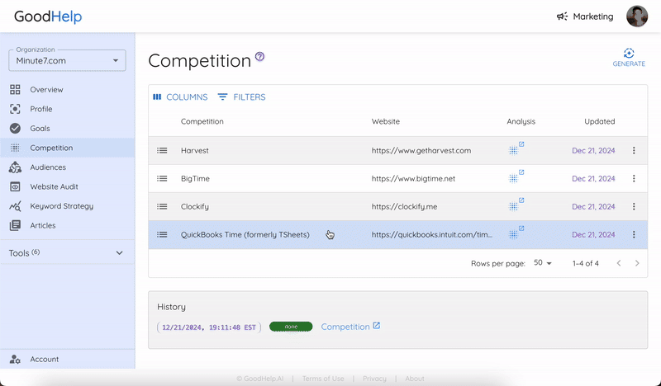This screenshot has height=386, width=661.
Task: Open the Clockify analysis icon
Action: tap(516, 205)
